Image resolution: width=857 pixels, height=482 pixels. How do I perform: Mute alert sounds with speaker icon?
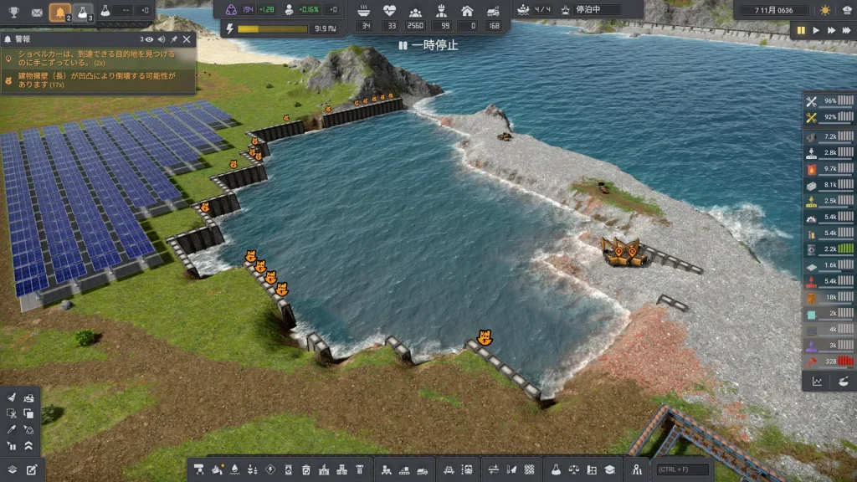click(162, 39)
